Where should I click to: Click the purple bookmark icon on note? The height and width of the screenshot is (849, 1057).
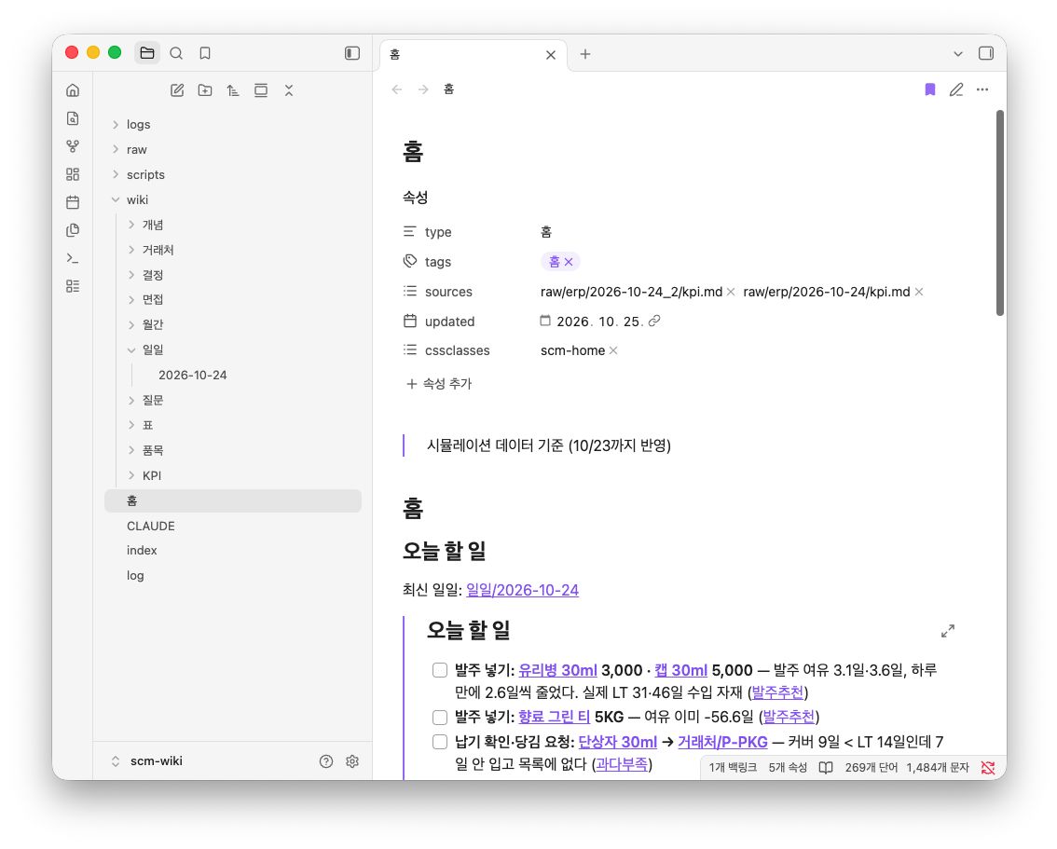pos(929,89)
